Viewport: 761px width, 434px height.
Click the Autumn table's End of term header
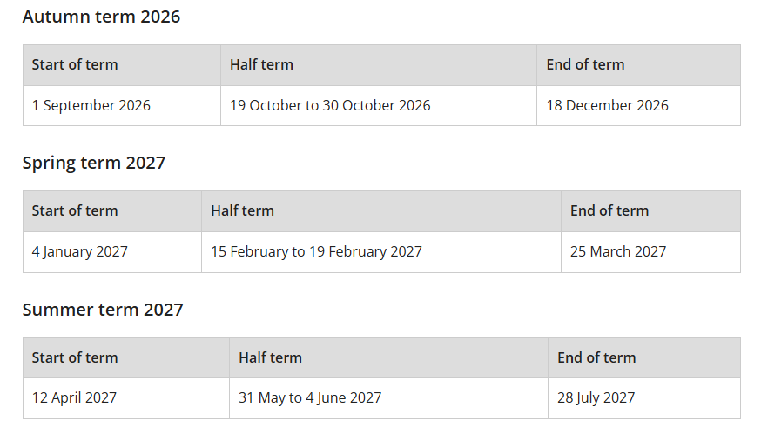click(585, 64)
